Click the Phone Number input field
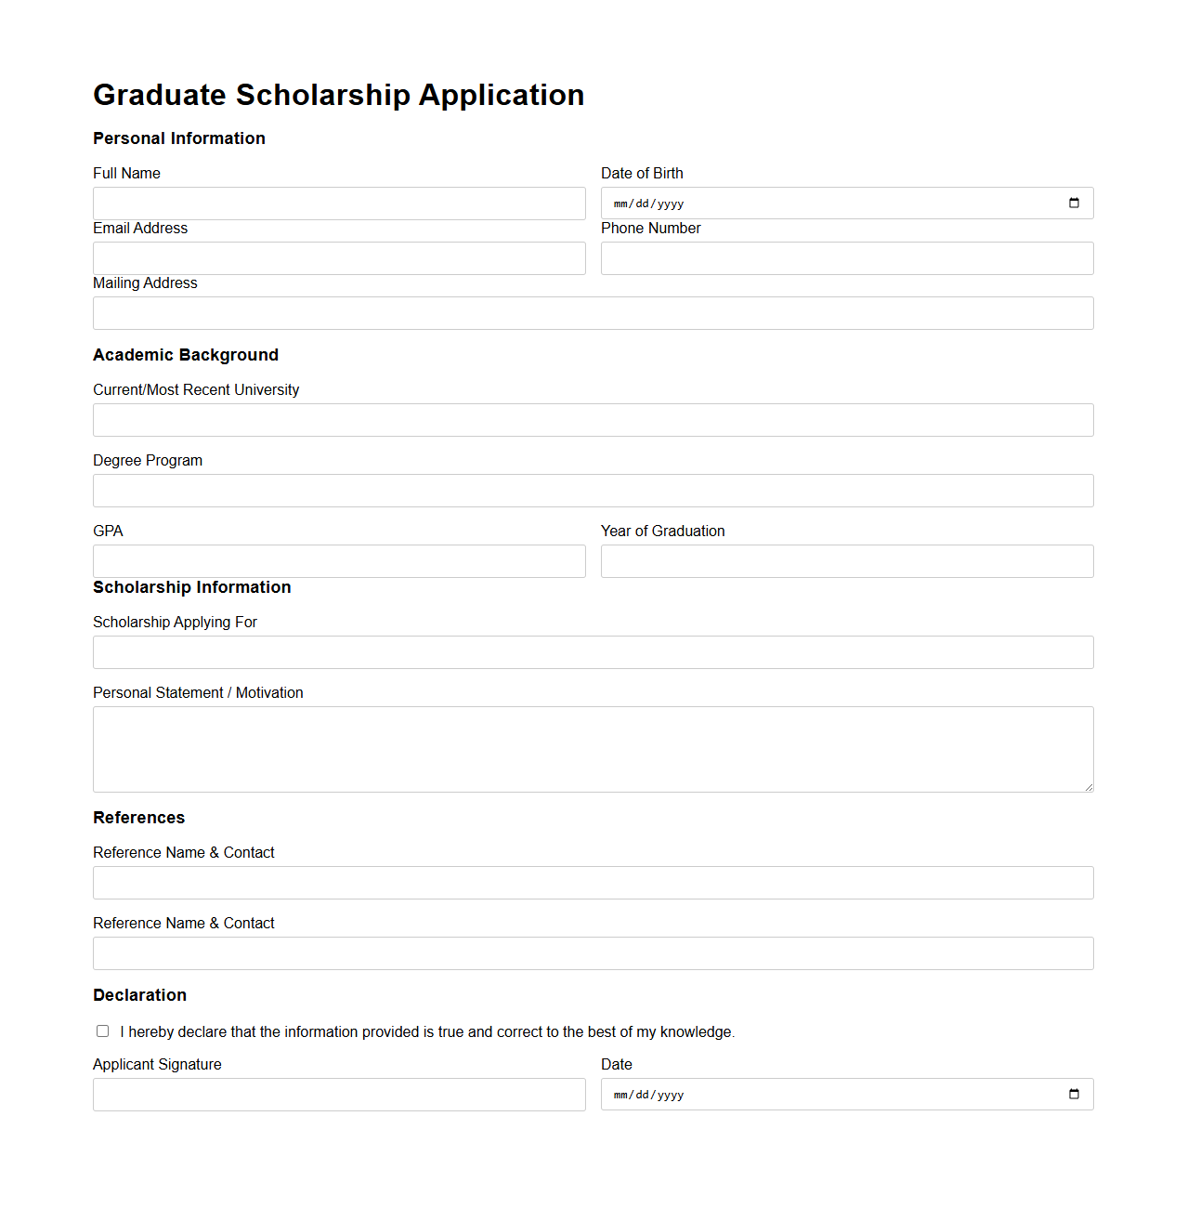The image size is (1187, 1208). [x=846, y=258]
